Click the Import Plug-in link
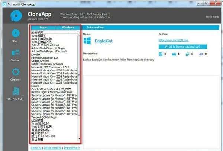This screenshot has width=223, height=151. pyautogui.click(x=72, y=148)
